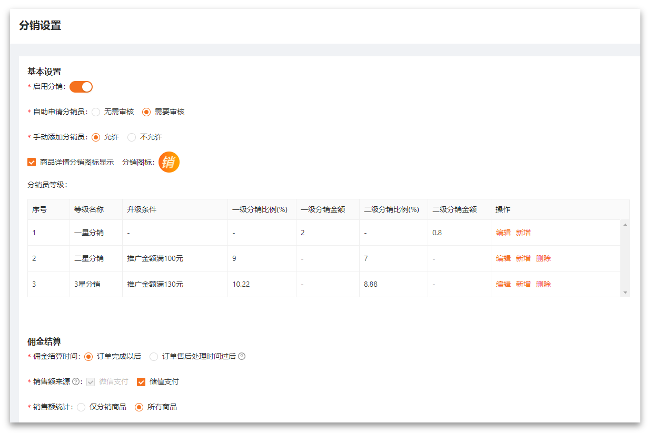Click 一星分销 name cell
Viewport: 653px width, 433px height.
pyautogui.click(x=96, y=233)
